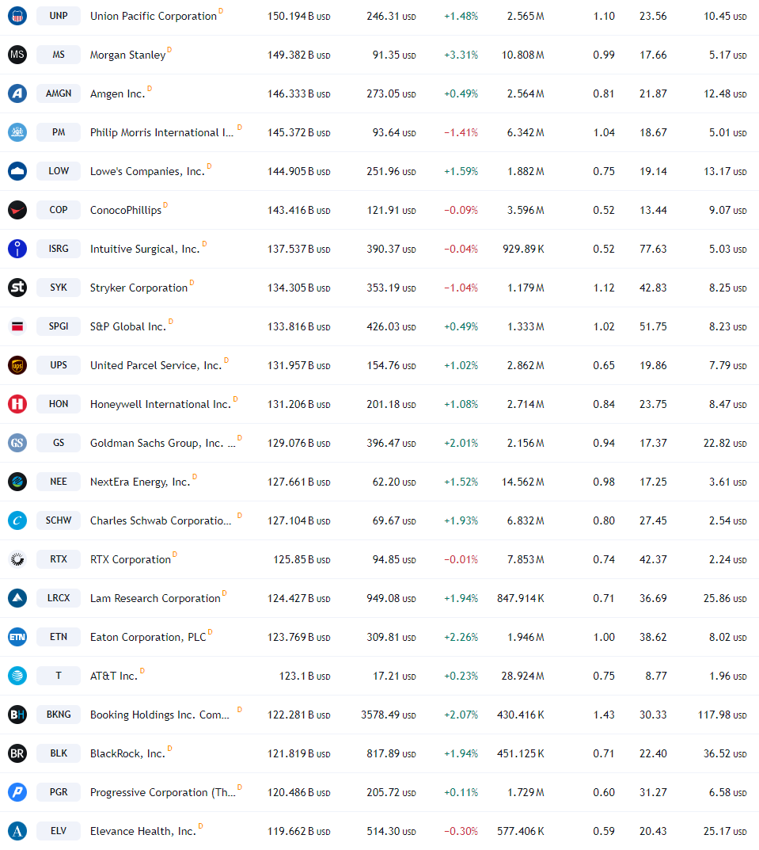Viewport: 759px width, 850px height.
Task: Click the Philip Morris logo icon
Action: coord(17,132)
